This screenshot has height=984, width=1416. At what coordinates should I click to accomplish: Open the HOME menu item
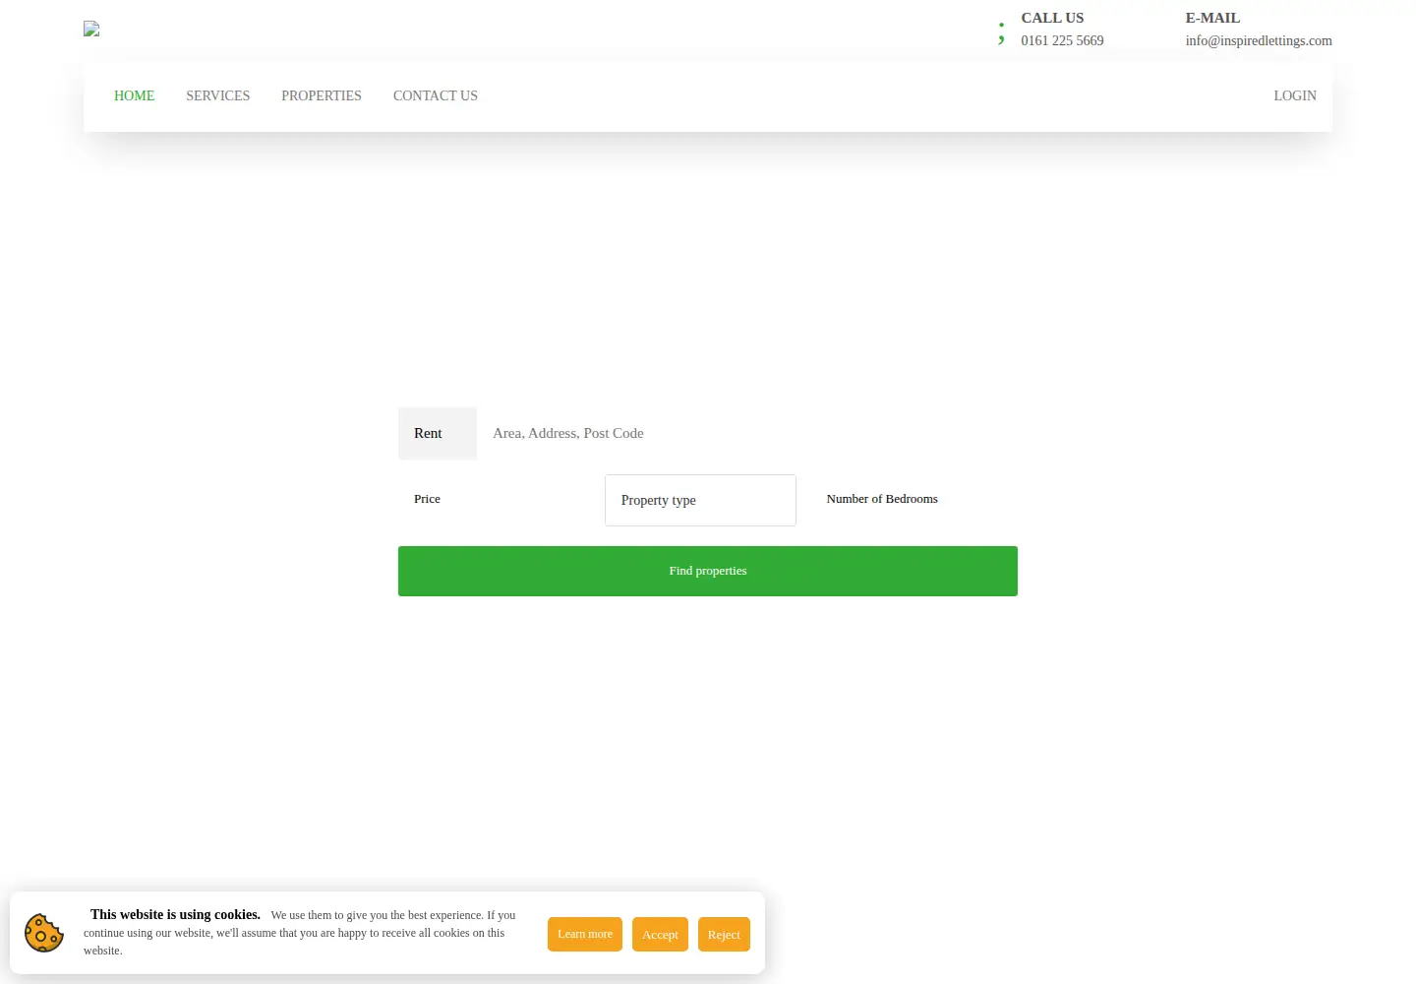(134, 95)
